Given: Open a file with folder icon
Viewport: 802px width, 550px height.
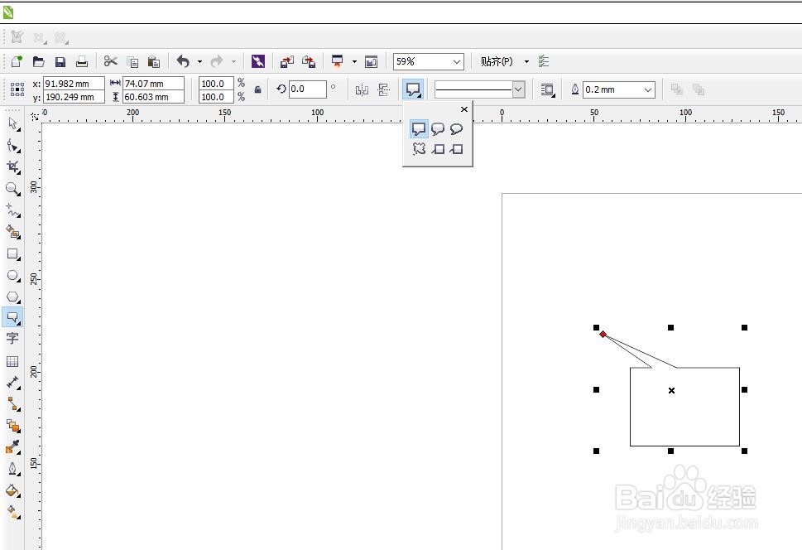Looking at the screenshot, I should click(x=38, y=61).
